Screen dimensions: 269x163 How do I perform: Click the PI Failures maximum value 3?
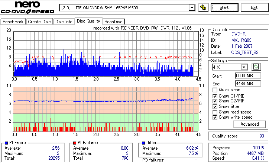click(127, 153)
